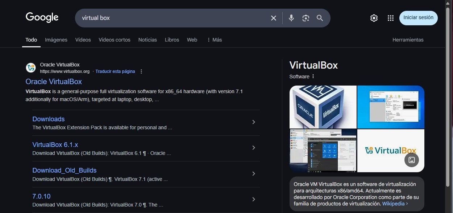Open the options menu beside Traducir esta página

pos(141,71)
